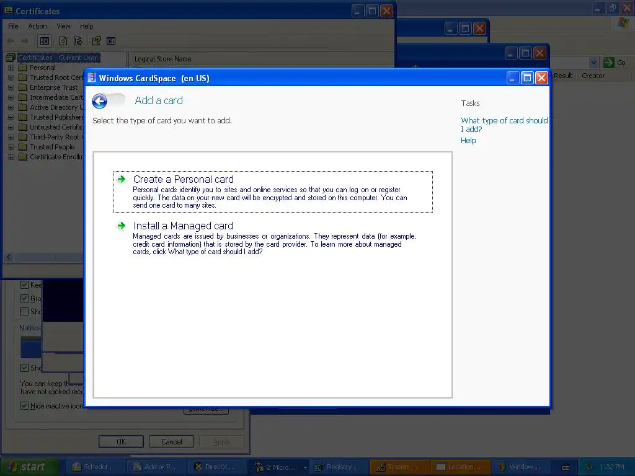Open File menu in Certificates window
Screen dimensions: 635x476
pyautogui.click(x=14, y=26)
